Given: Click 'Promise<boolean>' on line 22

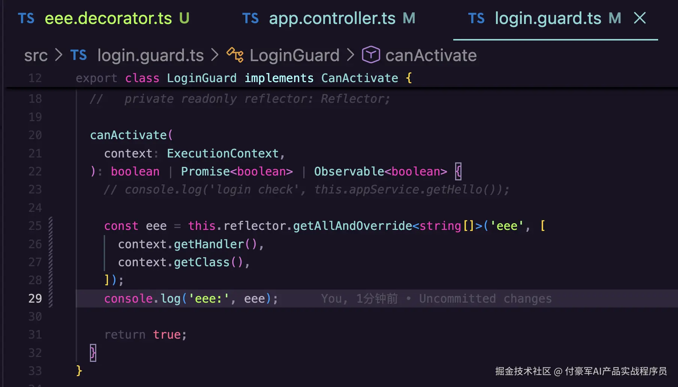Looking at the screenshot, I should (237, 171).
